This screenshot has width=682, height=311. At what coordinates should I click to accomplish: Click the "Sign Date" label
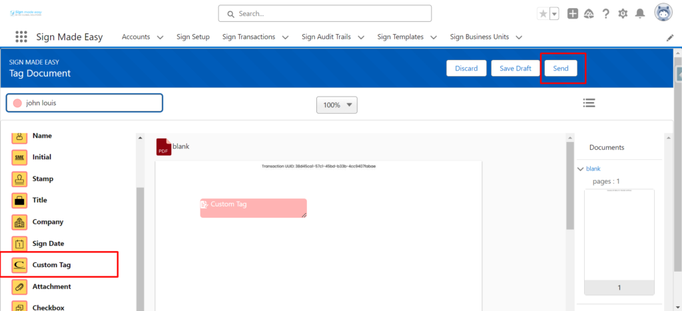(x=48, y=244)
